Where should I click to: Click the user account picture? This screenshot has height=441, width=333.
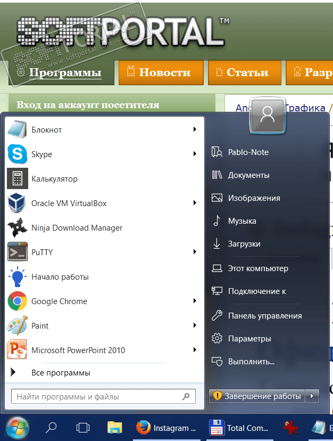coord(267,116)
